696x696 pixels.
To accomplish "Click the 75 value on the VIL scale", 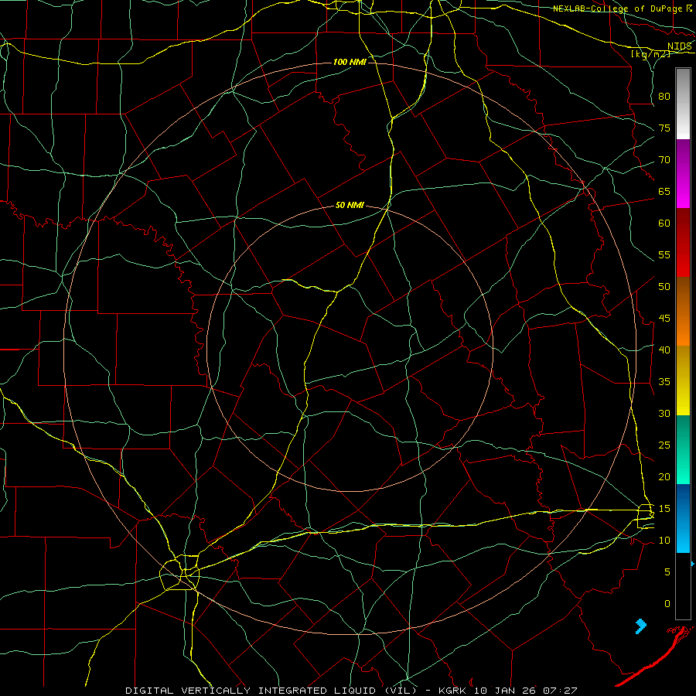I will (x=664, y=128).
